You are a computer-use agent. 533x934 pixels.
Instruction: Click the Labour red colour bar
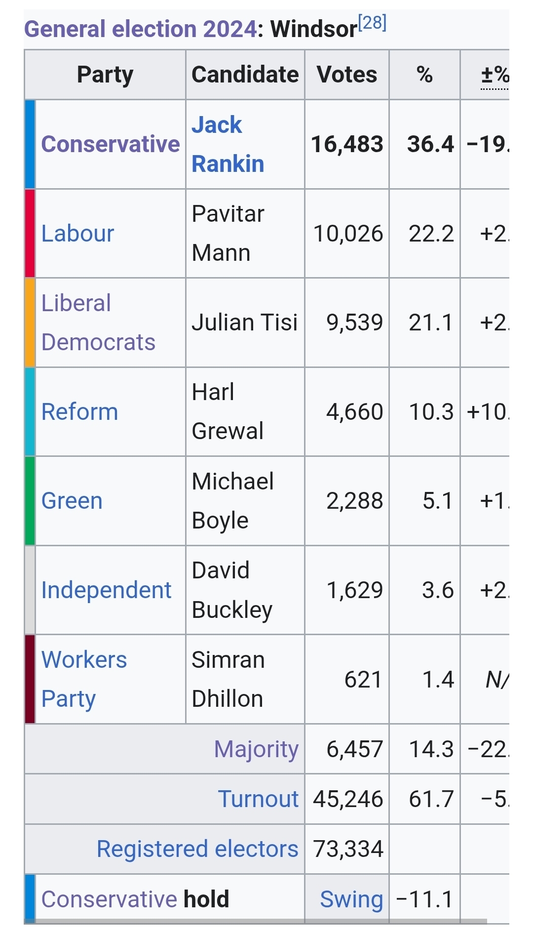tap(30, 234)
